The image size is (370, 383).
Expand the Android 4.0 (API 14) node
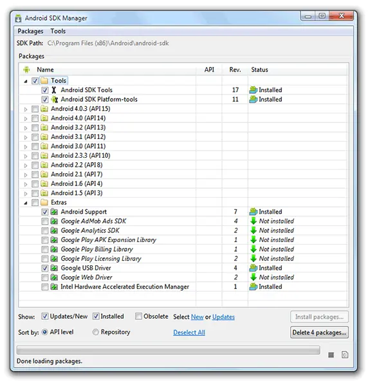pos(26,118)
